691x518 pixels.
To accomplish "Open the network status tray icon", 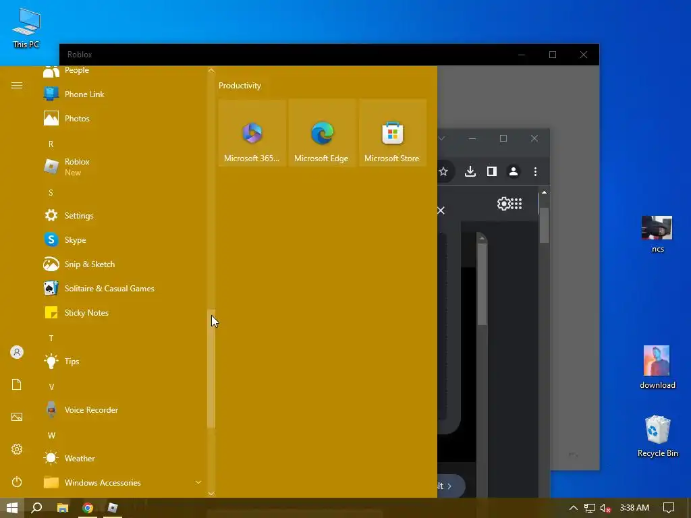I will pyautogui.click(x=590, y=508).
